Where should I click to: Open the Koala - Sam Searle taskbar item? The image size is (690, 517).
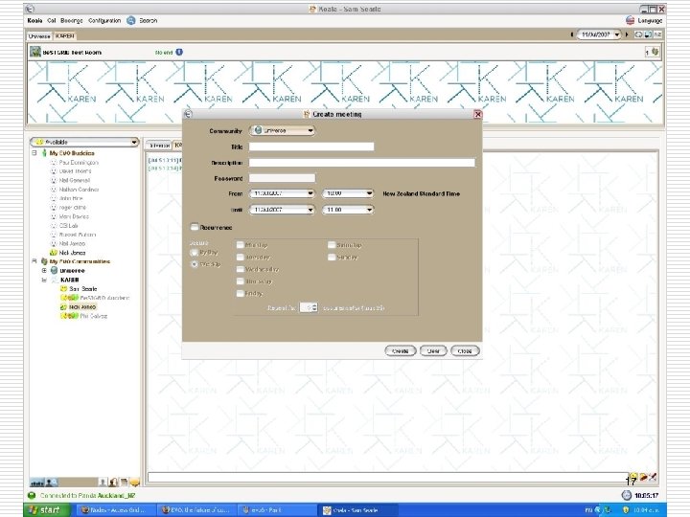pos(356,510)
